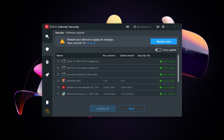
Task: Click the Microsoft Visual C++ installer icon
Action: coord(64,94)
